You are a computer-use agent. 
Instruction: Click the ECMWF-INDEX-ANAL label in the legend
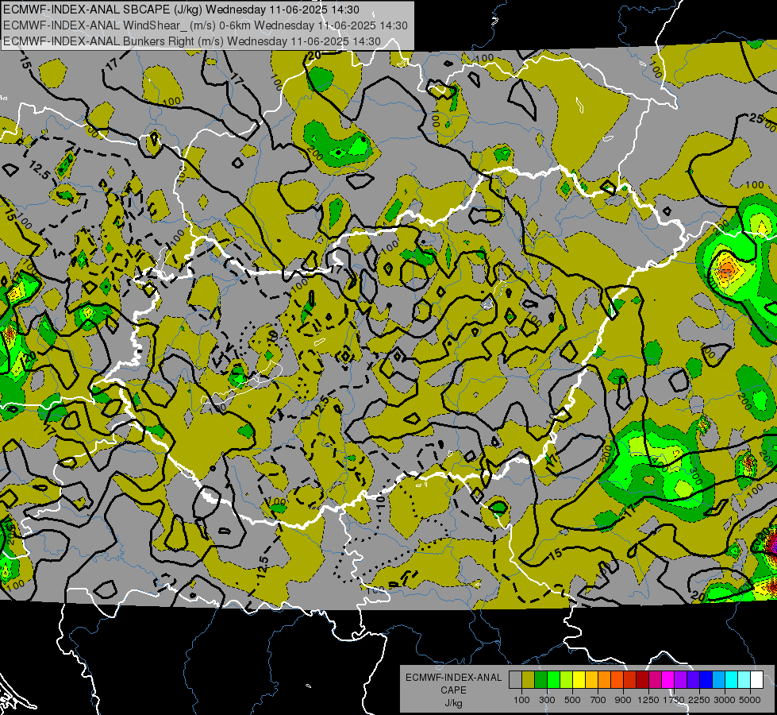click(453, 678)
